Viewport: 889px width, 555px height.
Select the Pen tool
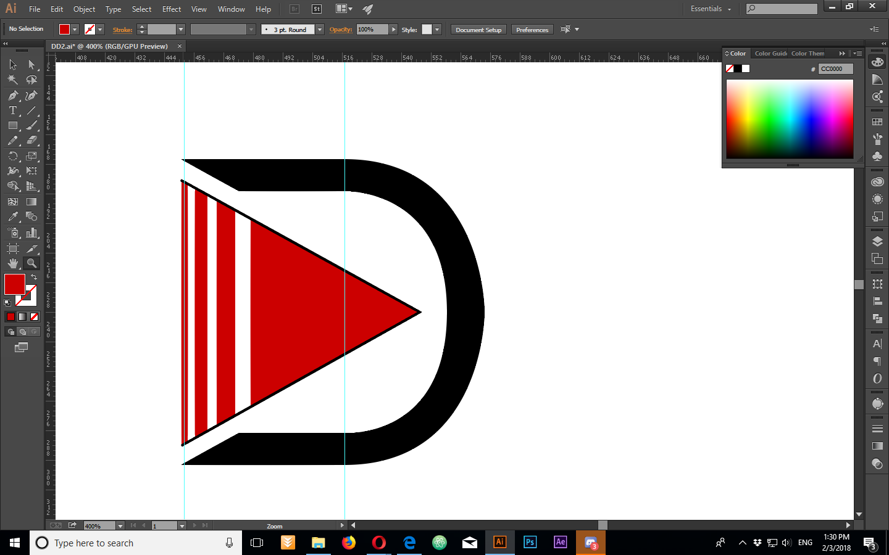13,96
